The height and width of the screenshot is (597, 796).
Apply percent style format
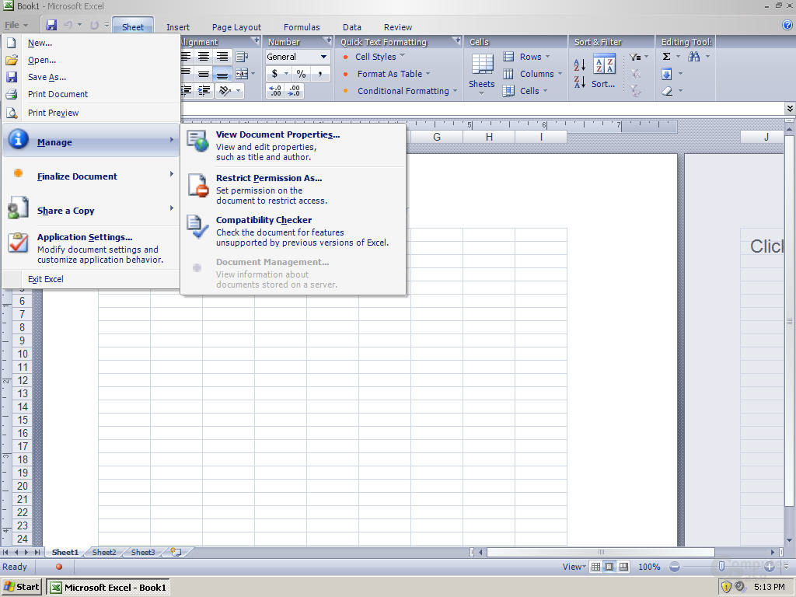point(301,74)
